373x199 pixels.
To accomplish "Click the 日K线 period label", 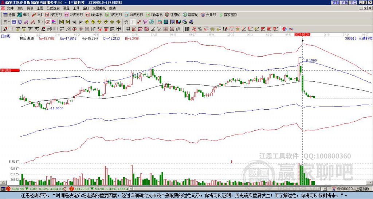I will (5, 36).
